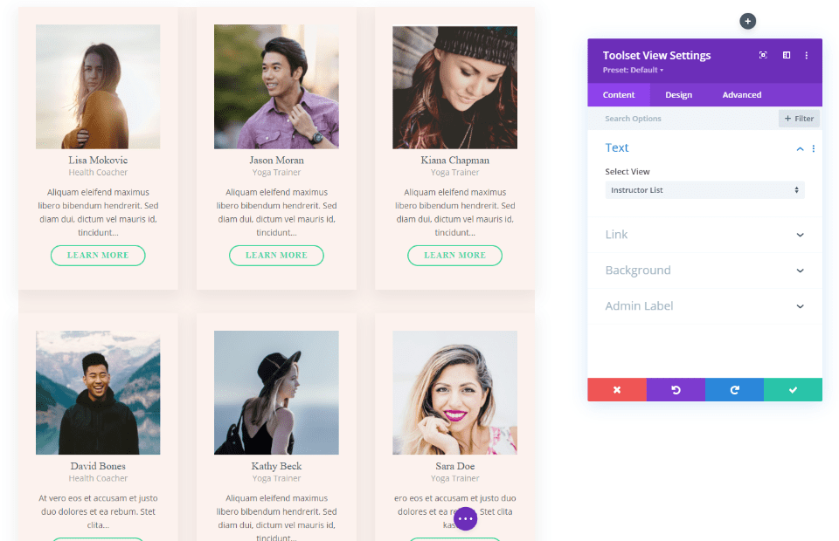The width and height of the screenshot is (839, 541).
Task: Switch to the Advanced tab
Action: pos(741,94)
